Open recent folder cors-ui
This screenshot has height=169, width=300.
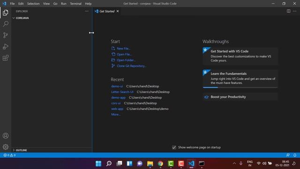coord(116,103)
